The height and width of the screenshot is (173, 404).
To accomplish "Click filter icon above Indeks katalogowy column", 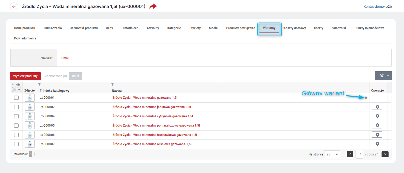I will pos(39,85).
